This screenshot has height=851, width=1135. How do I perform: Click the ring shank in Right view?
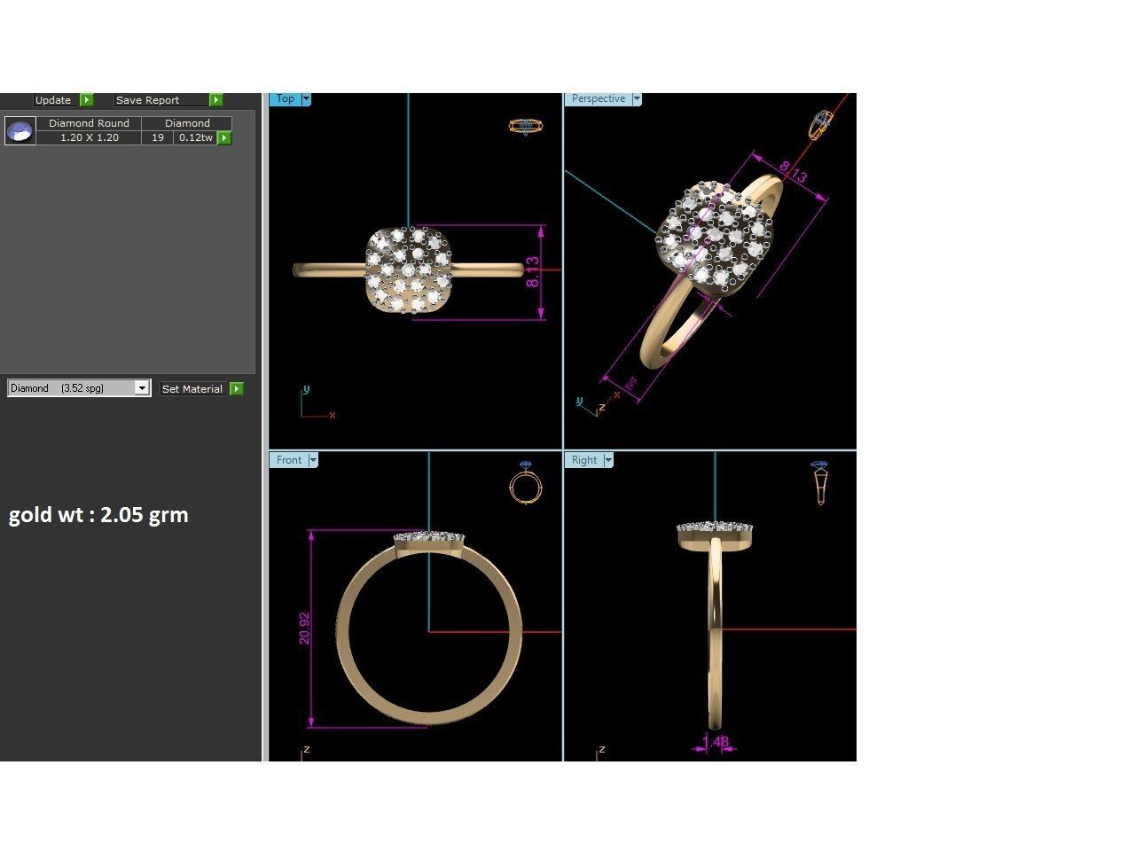tap(715, 633)
